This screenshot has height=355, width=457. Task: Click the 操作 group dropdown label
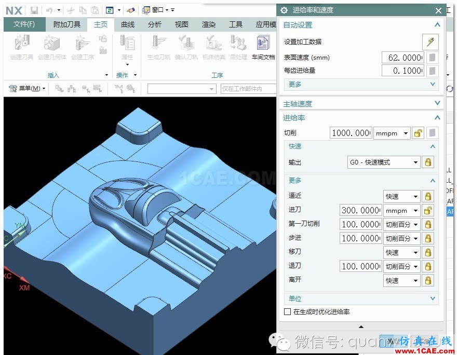click(126, 75)
